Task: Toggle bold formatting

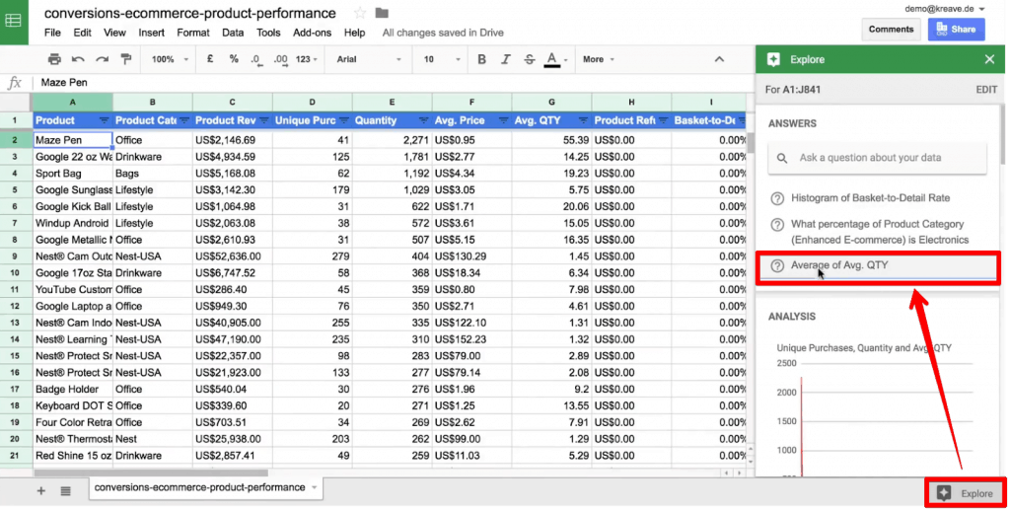Action: click(481, 59)
